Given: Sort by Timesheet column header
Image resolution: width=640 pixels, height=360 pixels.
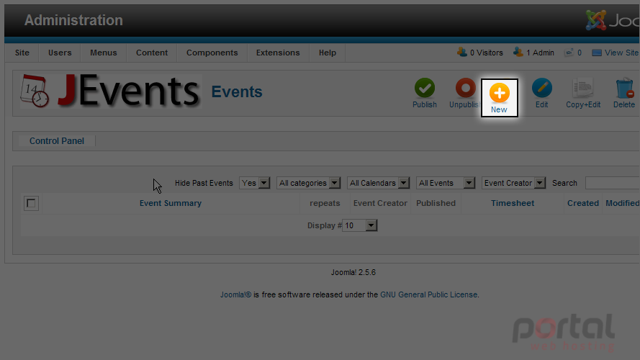Looking at the screenshot, I should coord(513,203).
